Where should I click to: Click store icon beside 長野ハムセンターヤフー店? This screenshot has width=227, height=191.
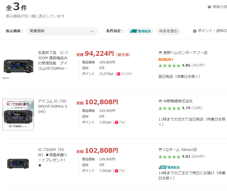160,53
